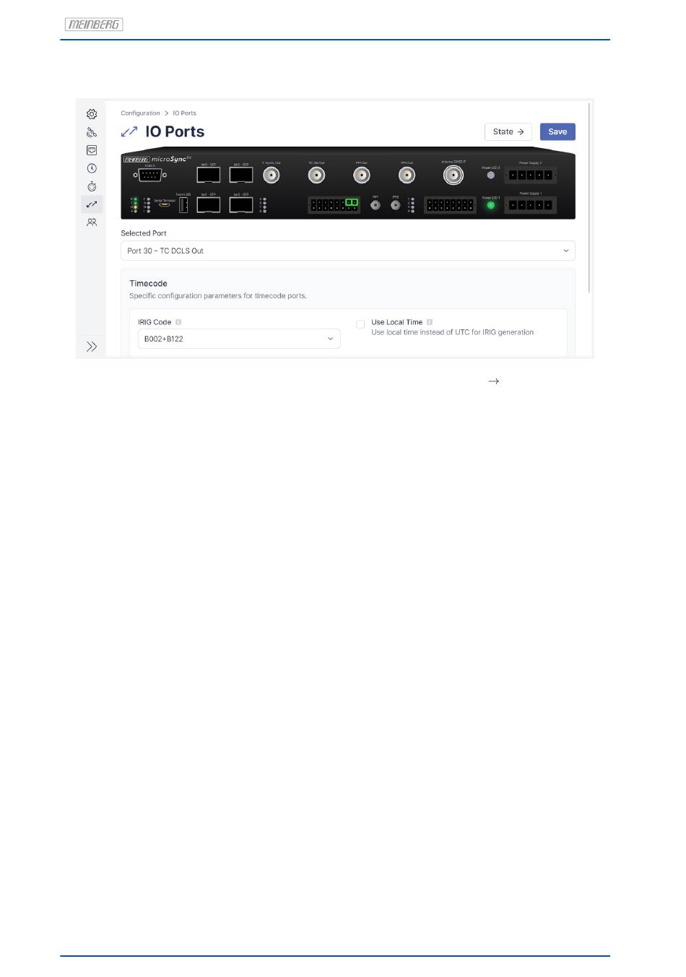
Task: Click the Serial Terminal micro-USB port
Action: point(165,205)
